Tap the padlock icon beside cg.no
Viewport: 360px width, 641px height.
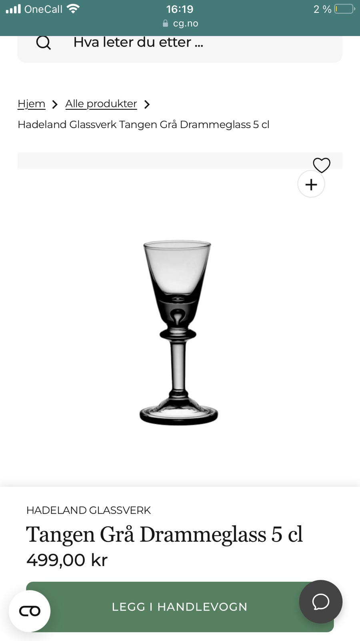click(165, 24)
